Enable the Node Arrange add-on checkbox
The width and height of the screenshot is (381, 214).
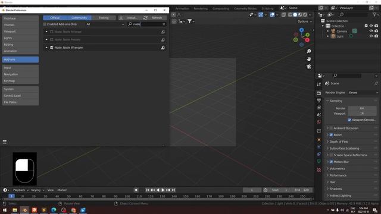52,32
